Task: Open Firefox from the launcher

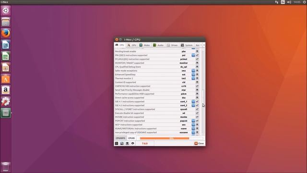Action: (x=6, y=33)
